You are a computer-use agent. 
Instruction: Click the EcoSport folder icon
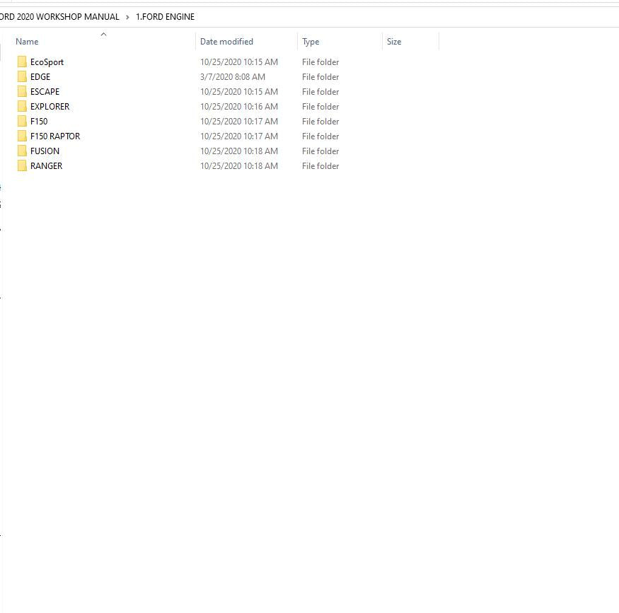pos(22,62)
